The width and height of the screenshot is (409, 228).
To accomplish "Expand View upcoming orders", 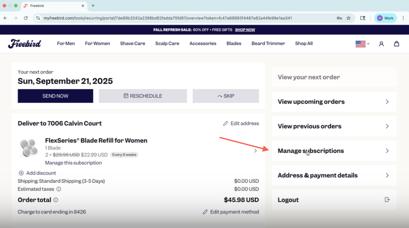I will (334, 102).
